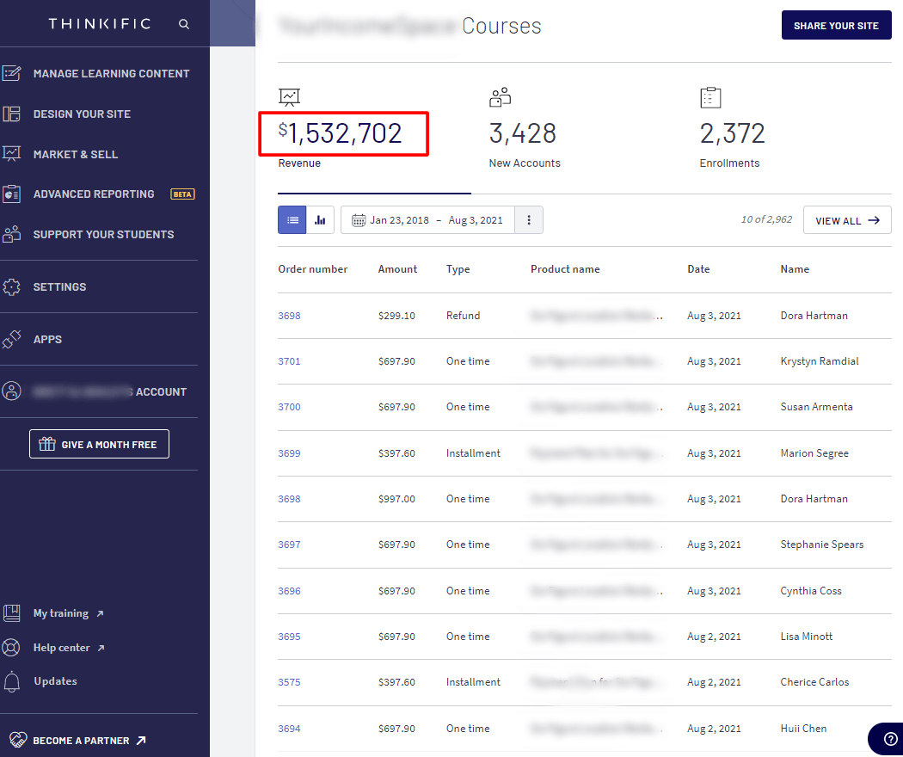Screen dimensions: 903x757
Task: Click the Give a Month Free button
Action: [99, 445]
